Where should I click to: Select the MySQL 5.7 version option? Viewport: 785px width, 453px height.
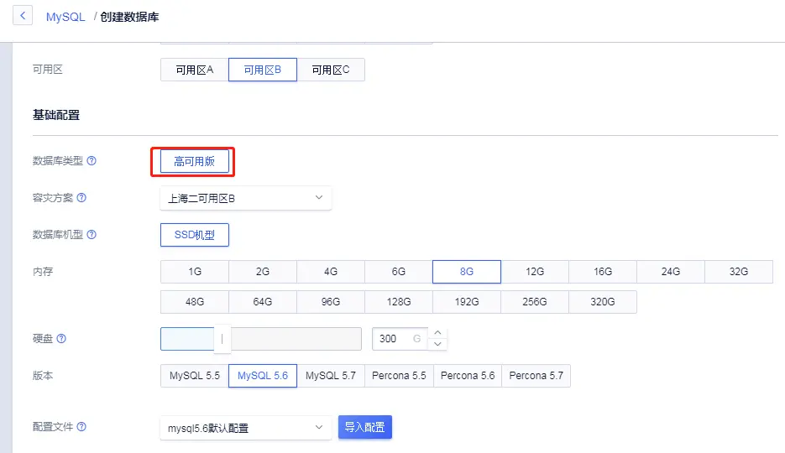331,376
